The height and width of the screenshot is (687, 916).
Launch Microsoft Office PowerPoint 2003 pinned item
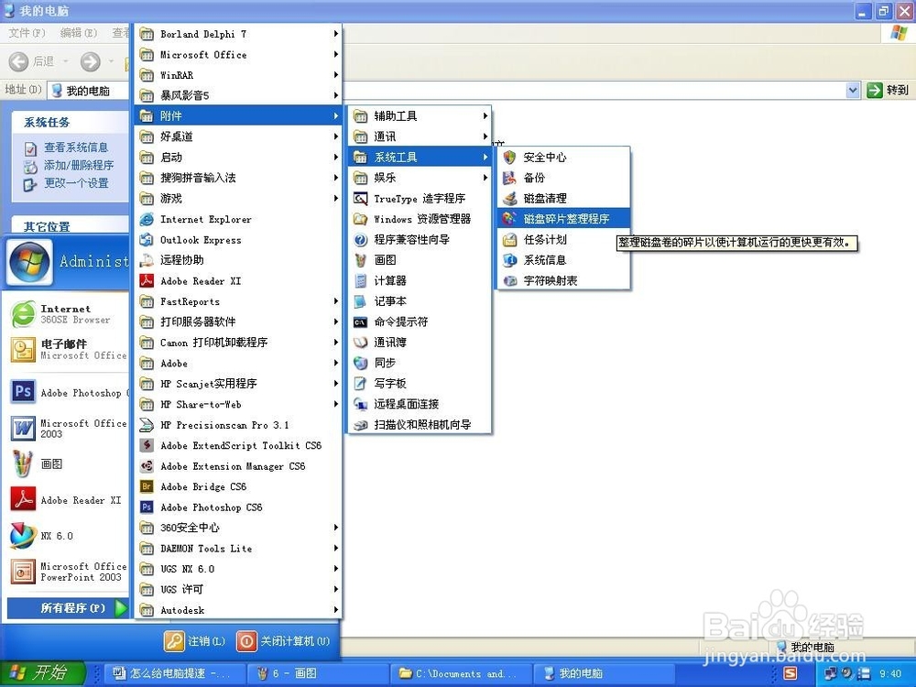[x=67, y=572]
